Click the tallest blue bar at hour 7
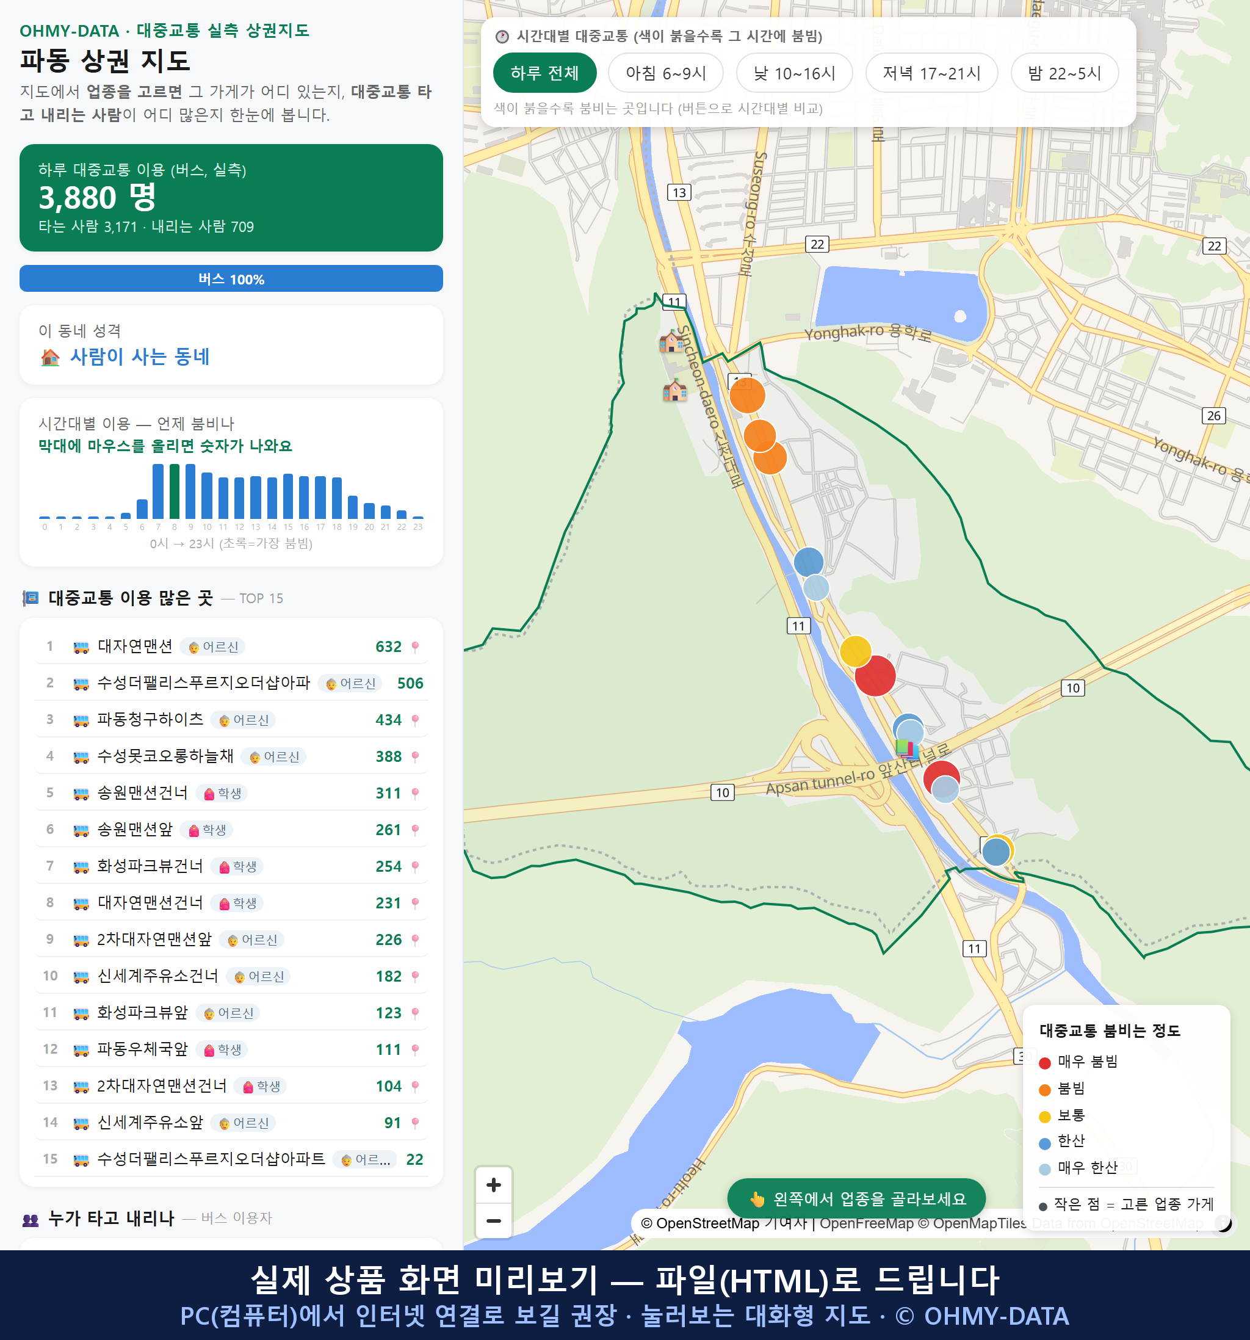The width and height of the screenshot is (1250, 1340). pyautogui.click(x=157, y=491)
